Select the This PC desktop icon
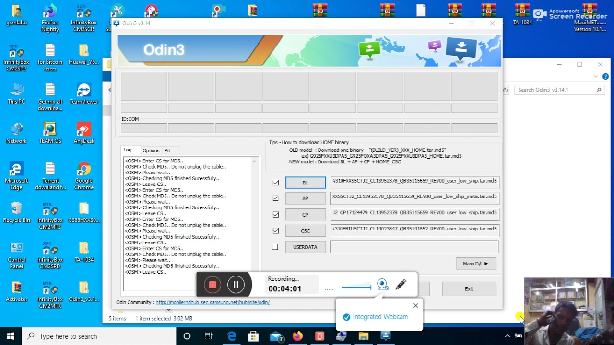The image size is (614, 345). [16, 94]
